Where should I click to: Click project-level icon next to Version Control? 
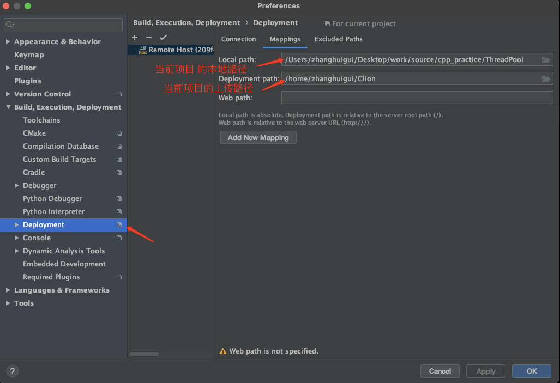(119, 94)
